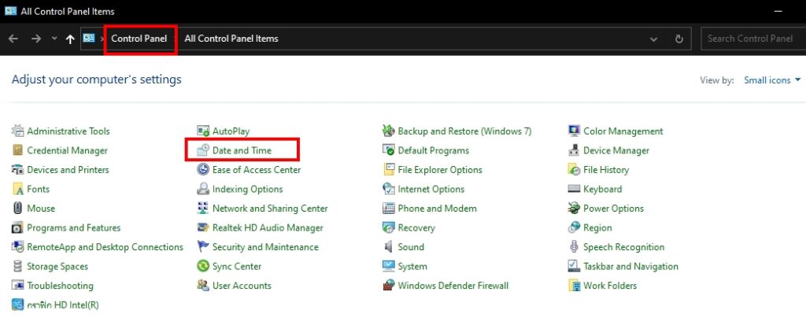Screen dimensions: 806x336
Task: Click the Device Manager icon
Action: coord(574,150)
